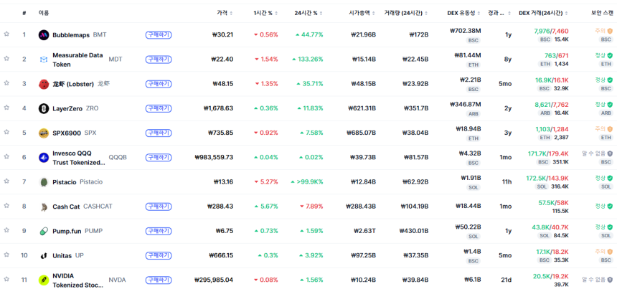This screenshot has width=617, height=289.
Task: Click SPX6900 orange warning shield
Action: tap(610, 129)
